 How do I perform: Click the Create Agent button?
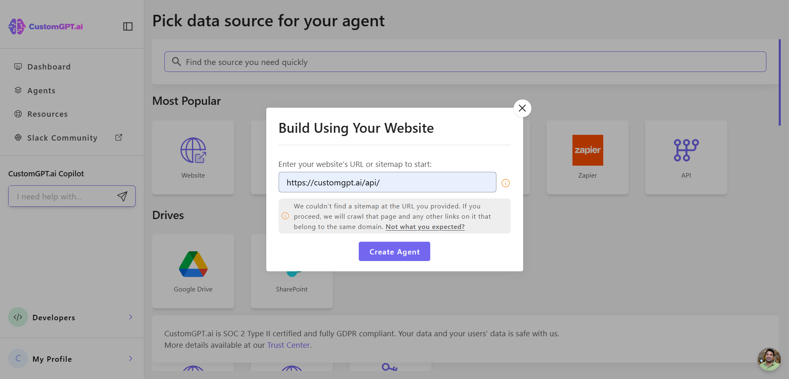click(x=394, y=251)
